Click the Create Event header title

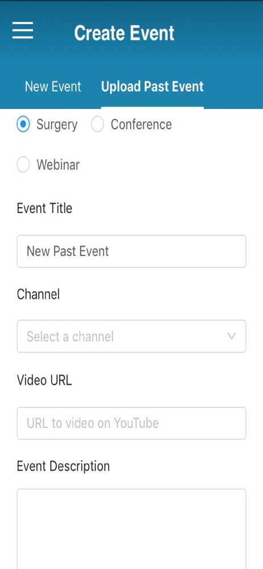click(124, 32)
